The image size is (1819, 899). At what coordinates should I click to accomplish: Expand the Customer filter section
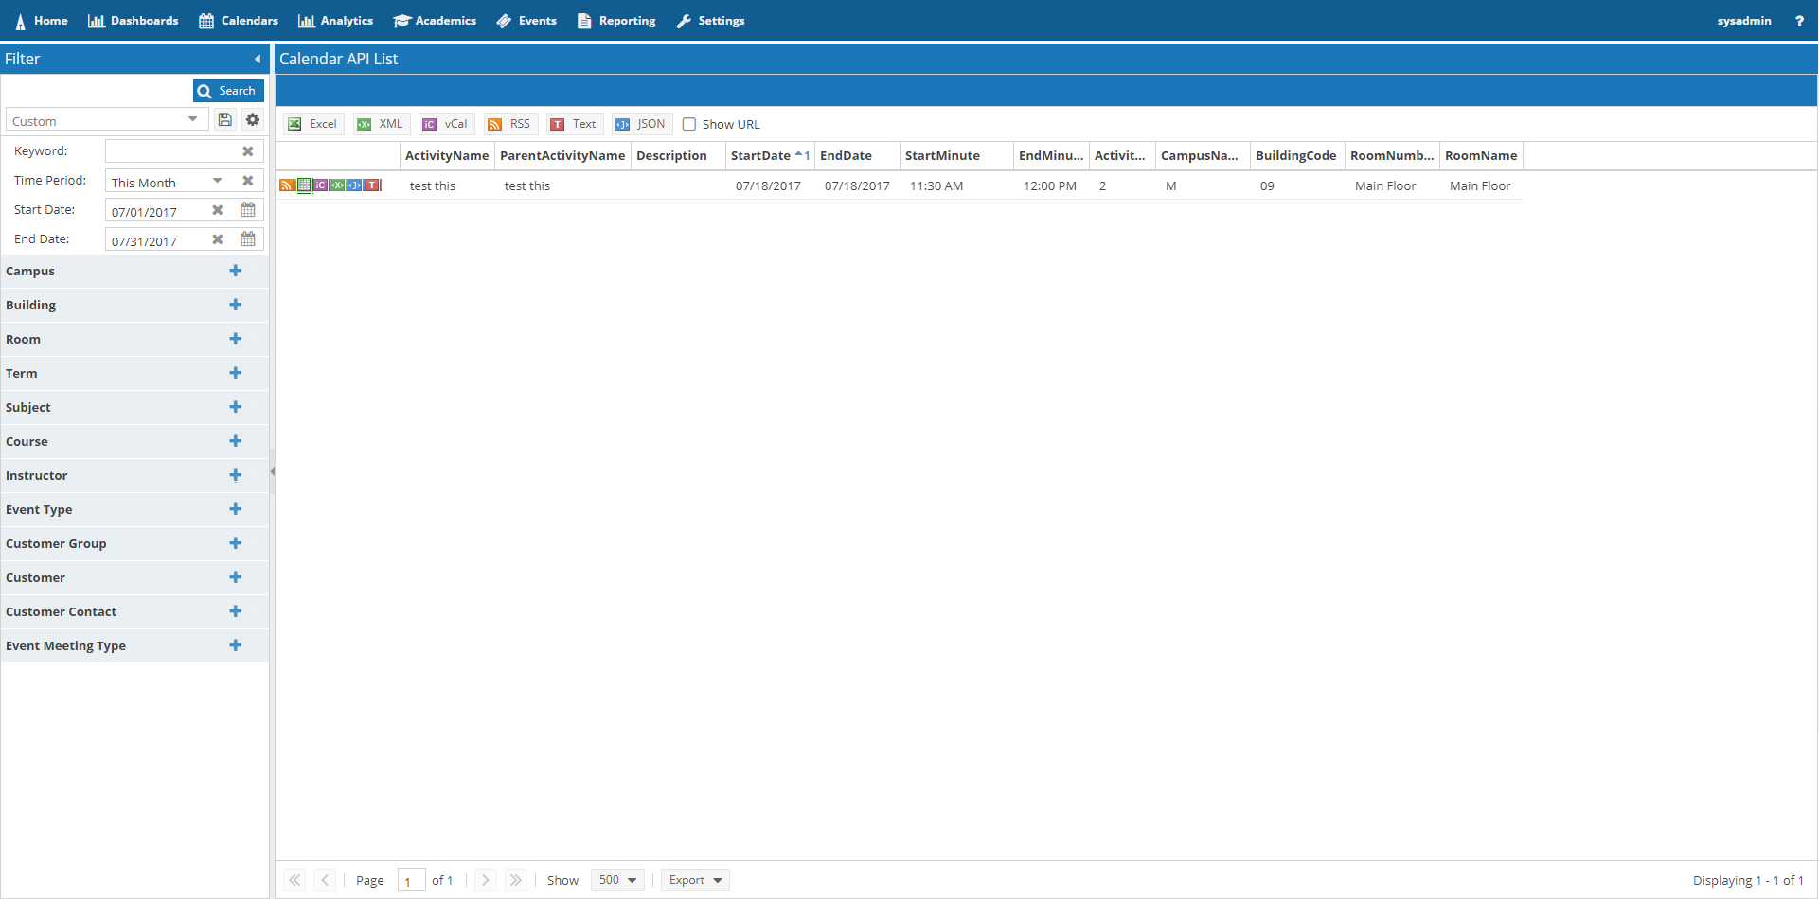(x=236, y=577)
